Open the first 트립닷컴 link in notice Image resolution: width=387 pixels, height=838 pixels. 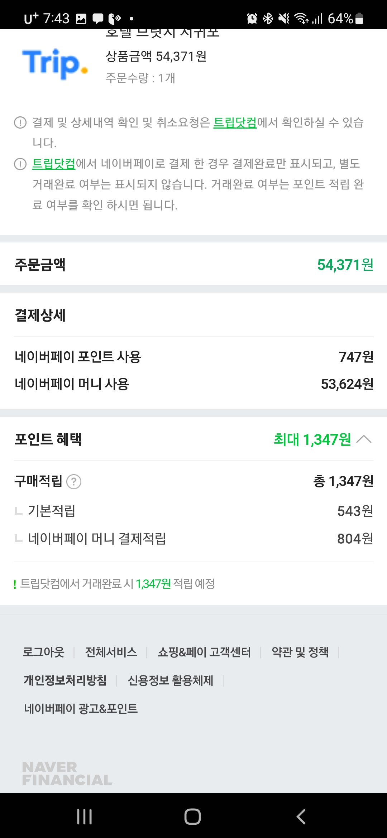tap(235, 122)
